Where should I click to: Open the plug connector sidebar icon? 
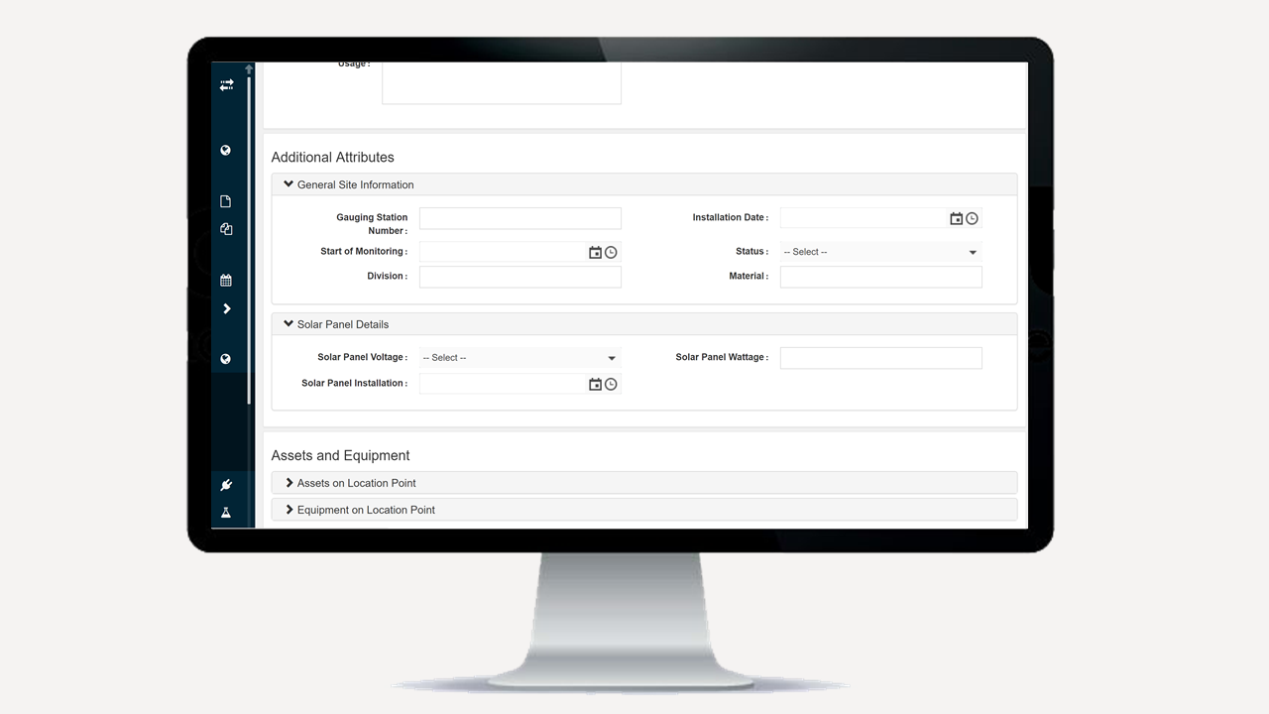click(x=226, y=485)
